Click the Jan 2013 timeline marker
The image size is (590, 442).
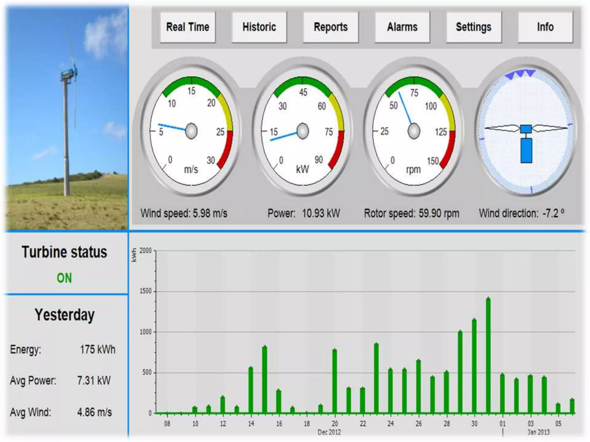[538, 432]
